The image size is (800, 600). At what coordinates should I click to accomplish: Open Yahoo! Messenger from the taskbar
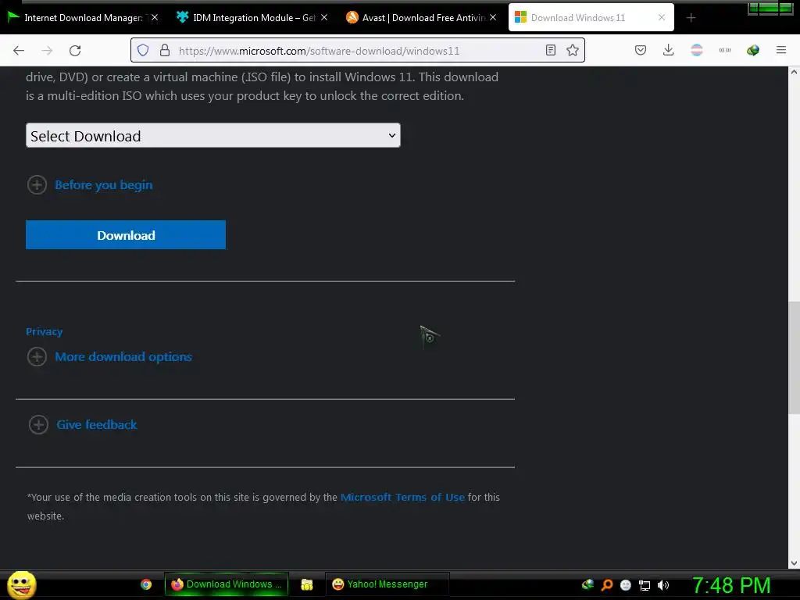click(387, 584)
